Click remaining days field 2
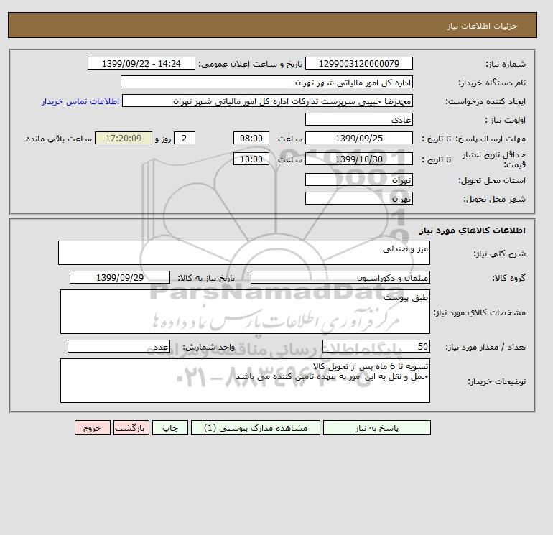This screenshot has height=535, width=553. (x=184, y=139)
